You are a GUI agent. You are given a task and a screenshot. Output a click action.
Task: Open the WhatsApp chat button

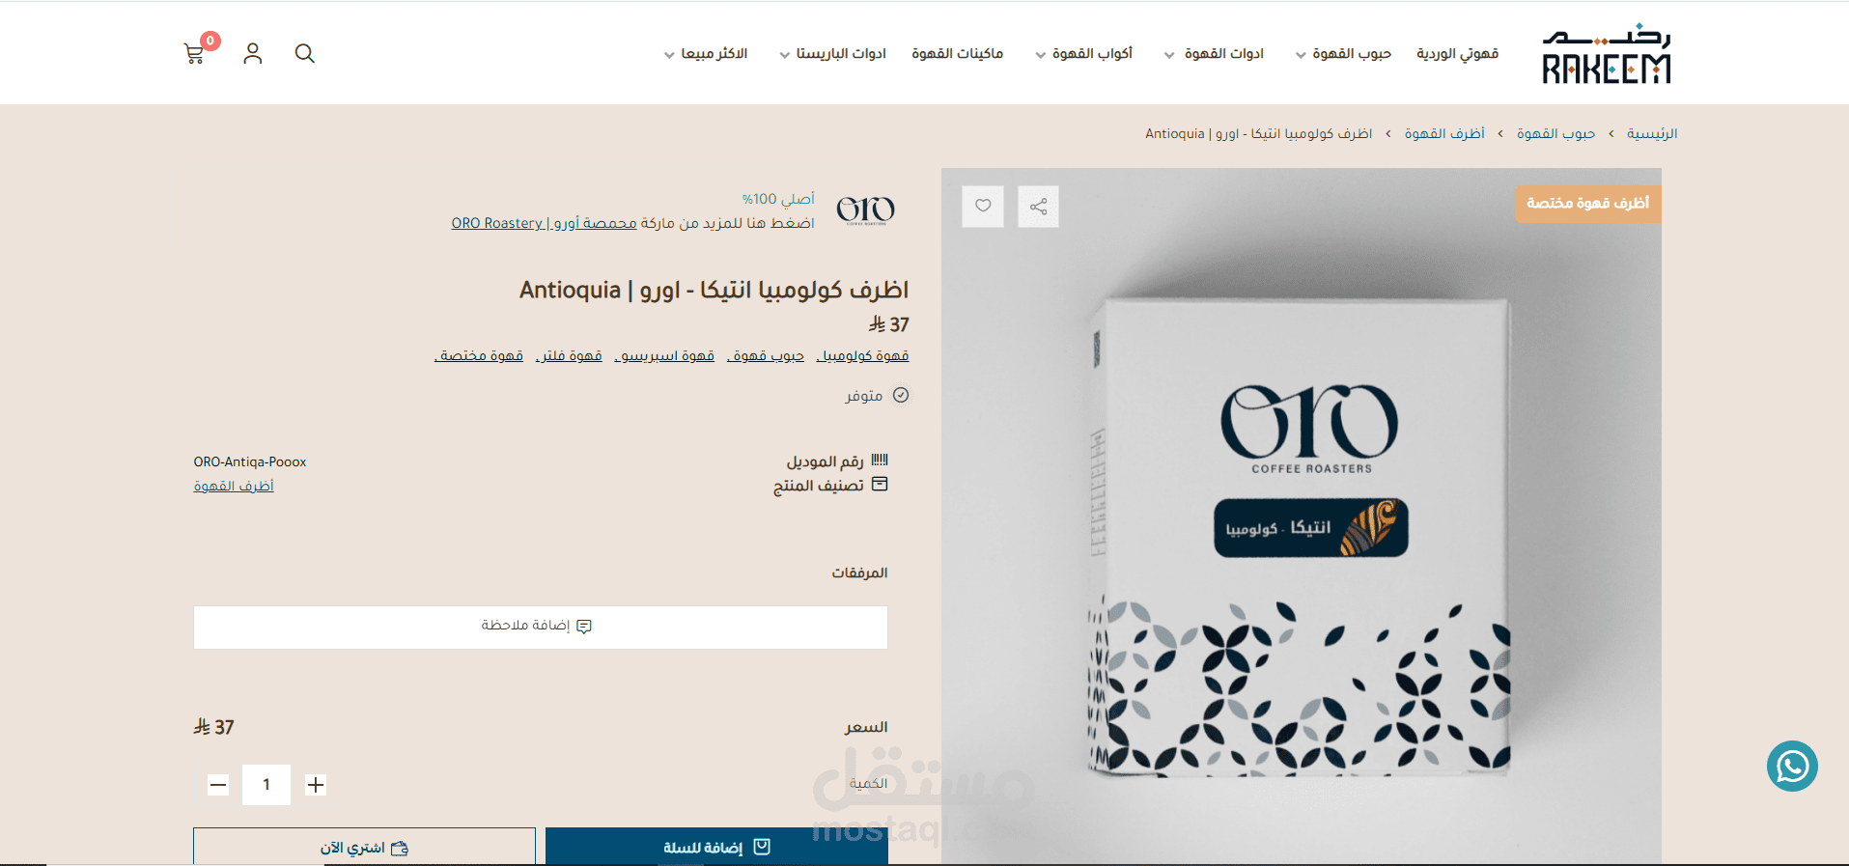coord(1792,767)
